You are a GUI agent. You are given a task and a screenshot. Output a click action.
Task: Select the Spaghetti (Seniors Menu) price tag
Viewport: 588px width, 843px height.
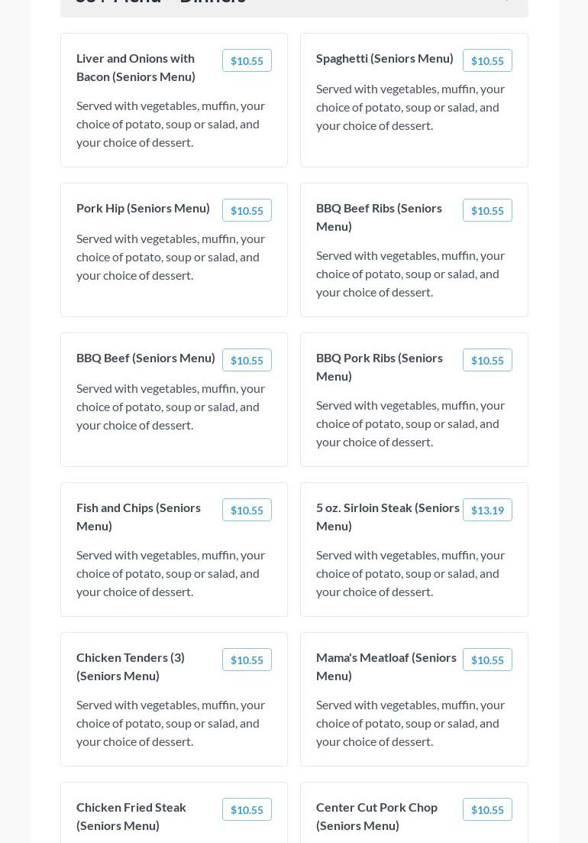487,61
